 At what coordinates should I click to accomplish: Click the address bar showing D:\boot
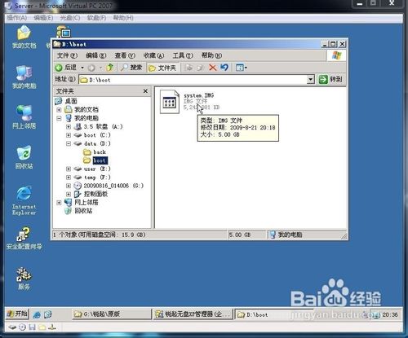click(x=193, y=80)
